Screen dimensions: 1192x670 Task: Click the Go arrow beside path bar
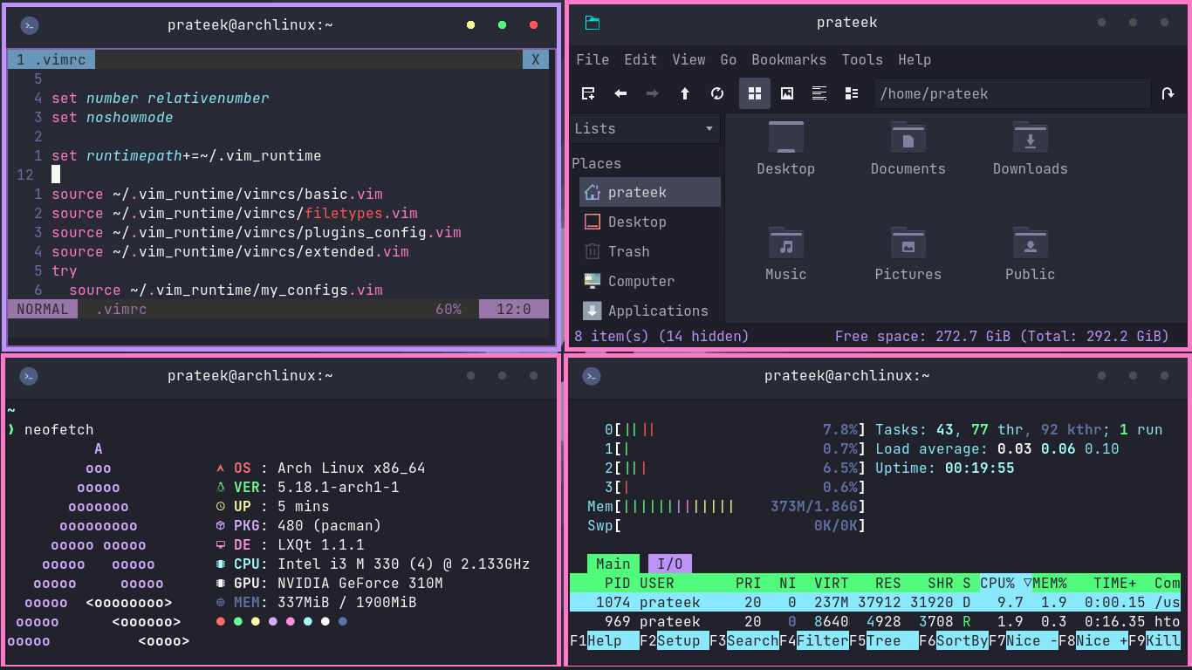pos(1168,93)
